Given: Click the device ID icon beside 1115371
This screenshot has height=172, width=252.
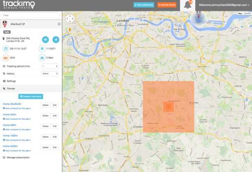Looking at the screenshot, I should [x=42, y=49].
